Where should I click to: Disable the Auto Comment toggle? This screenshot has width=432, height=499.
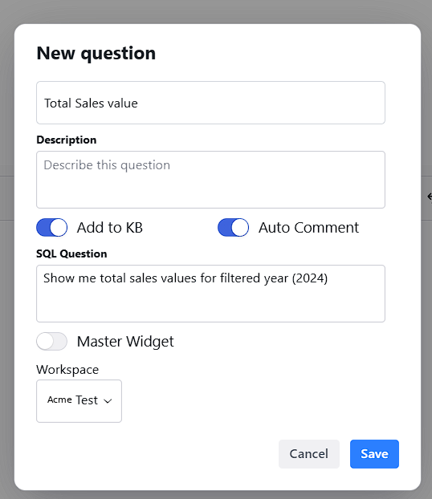click(x=233, y=228)
